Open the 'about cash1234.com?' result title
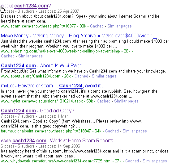The width and height of the screenshot is (172, 167). tap(26, 6)
